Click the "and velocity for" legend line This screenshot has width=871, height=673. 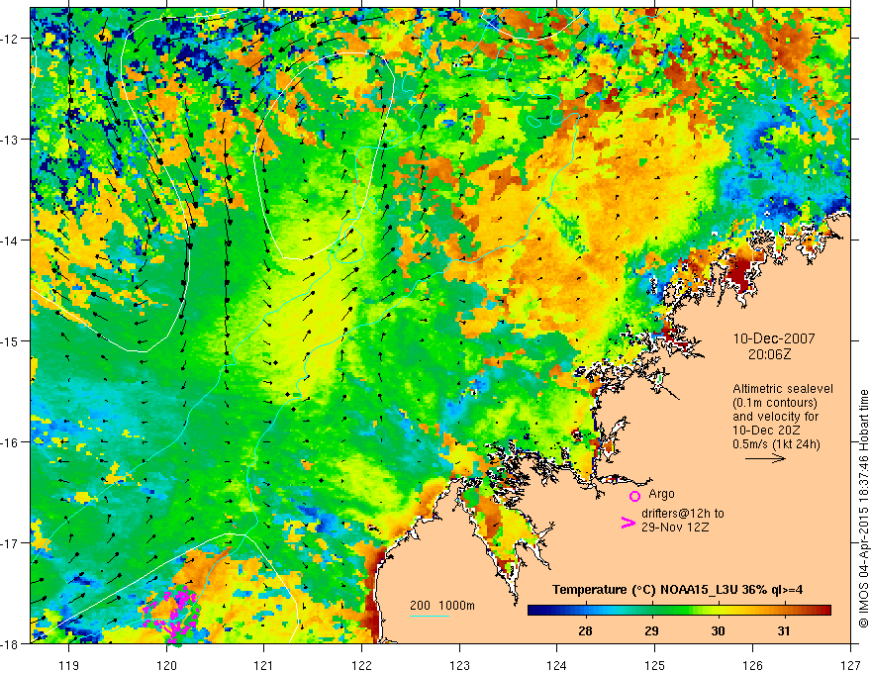[x=775, y=417]
